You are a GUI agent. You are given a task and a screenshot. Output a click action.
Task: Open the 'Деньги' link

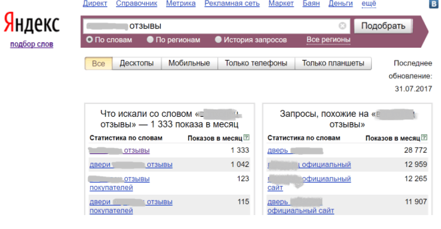[x=341, y=3]
